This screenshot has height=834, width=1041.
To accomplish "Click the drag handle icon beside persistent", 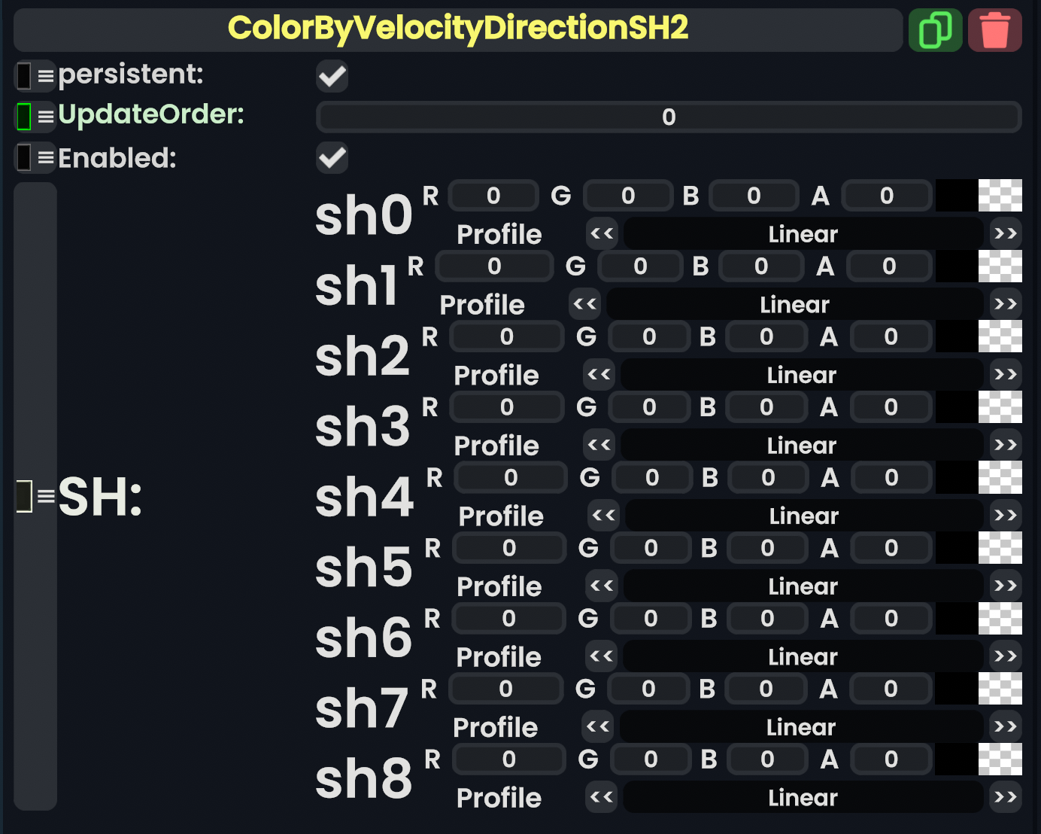I will [x=46, y=75].
